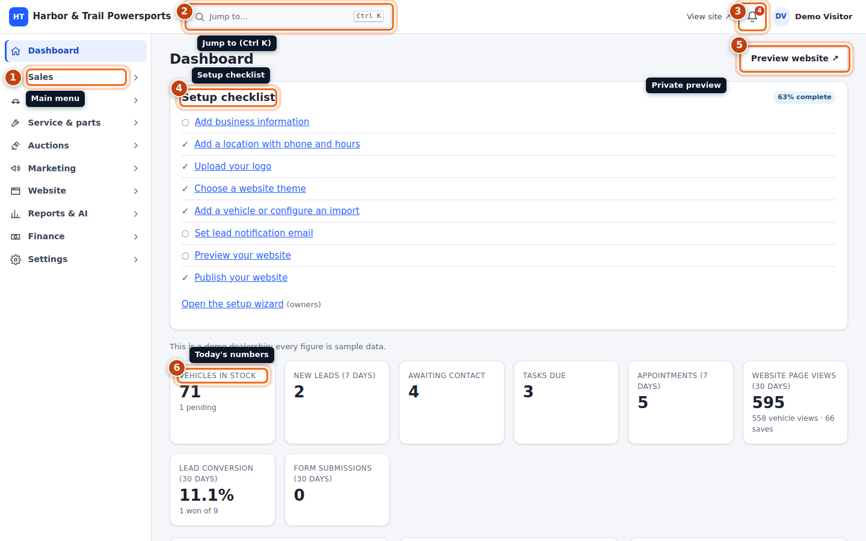Click the Preview website button
The image size is (866, 541).
[794, 58]
